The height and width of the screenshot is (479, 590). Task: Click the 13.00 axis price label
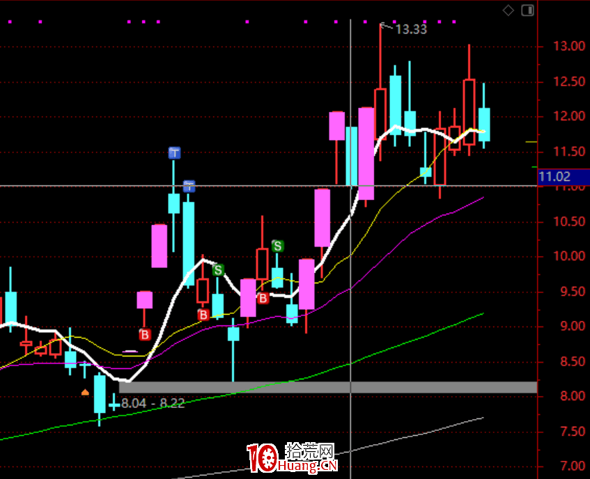pyautogui.click(x=569, y=46)
